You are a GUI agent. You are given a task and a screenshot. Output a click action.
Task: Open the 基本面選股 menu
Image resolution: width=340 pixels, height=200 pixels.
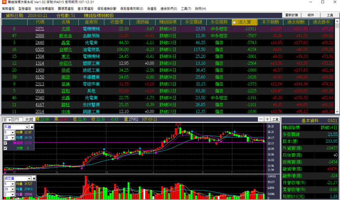[85, 9]
